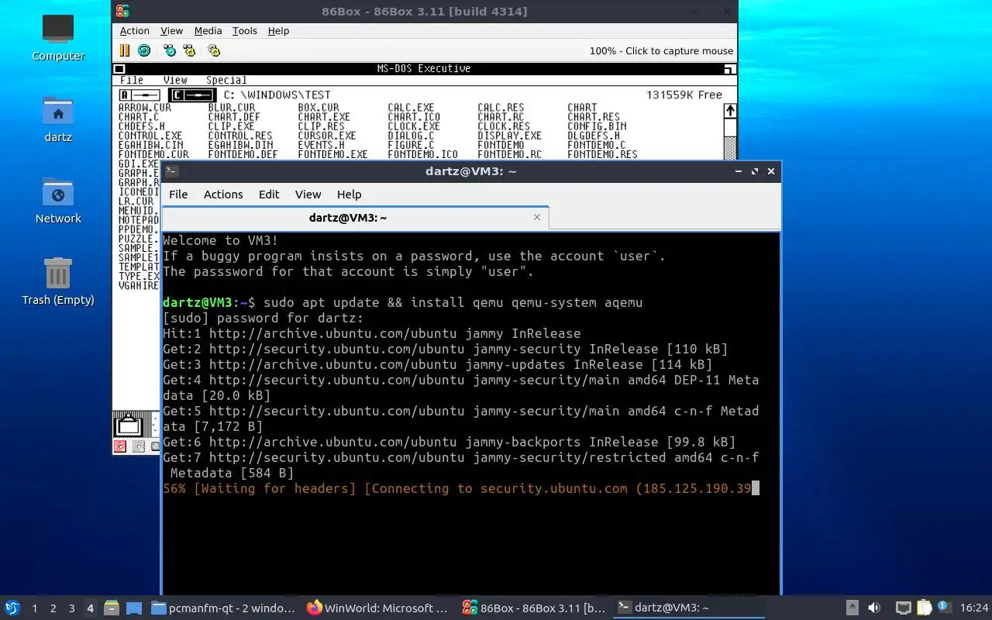The image size is (992, 620).
Task: Switch to workspace 1
Action: [x=34, y=608]
